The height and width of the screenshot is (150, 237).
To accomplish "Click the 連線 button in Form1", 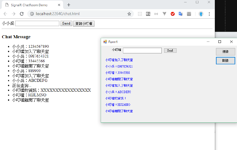I will 225,52.
